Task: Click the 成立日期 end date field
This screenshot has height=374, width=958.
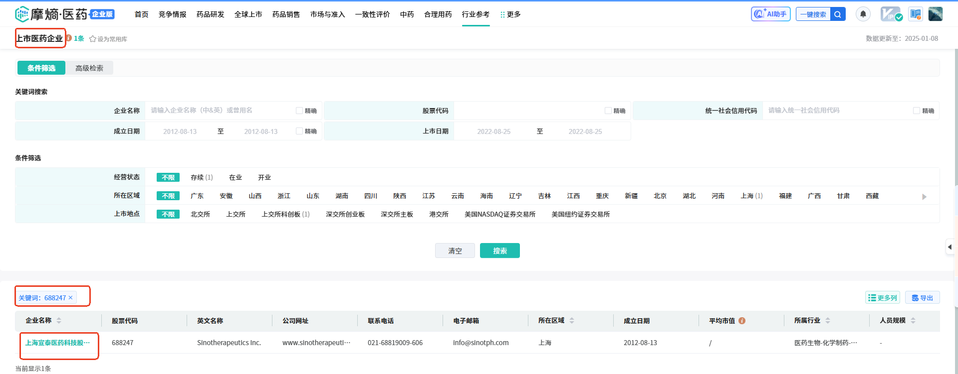Action: click(261, 131)
